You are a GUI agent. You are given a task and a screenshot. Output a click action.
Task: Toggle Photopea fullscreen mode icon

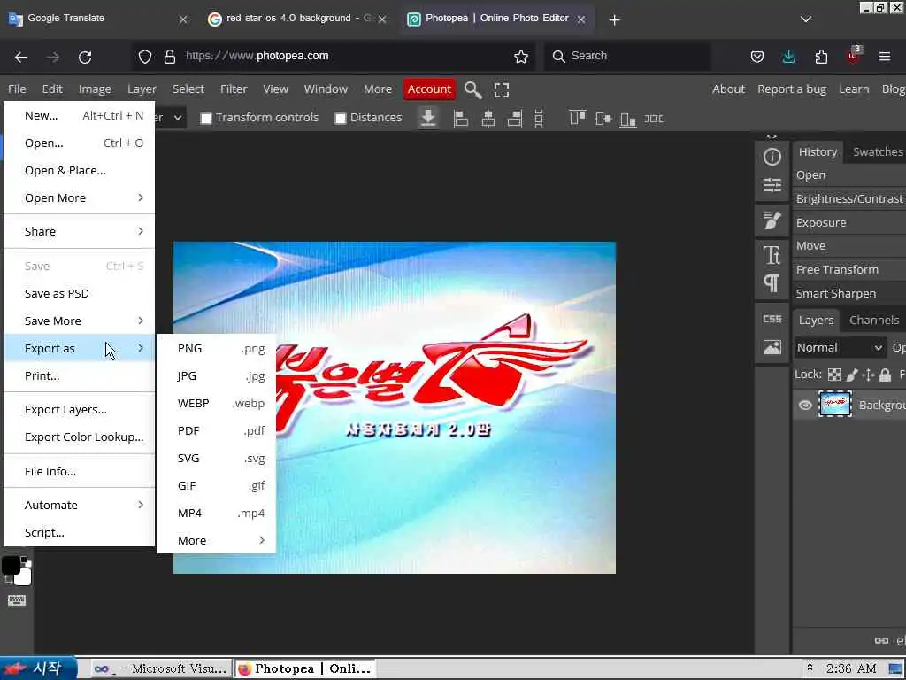[502, 90]
